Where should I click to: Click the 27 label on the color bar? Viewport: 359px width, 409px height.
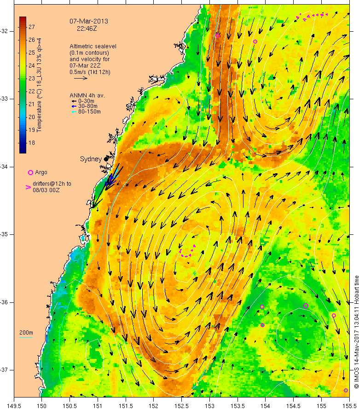point(32,27)
